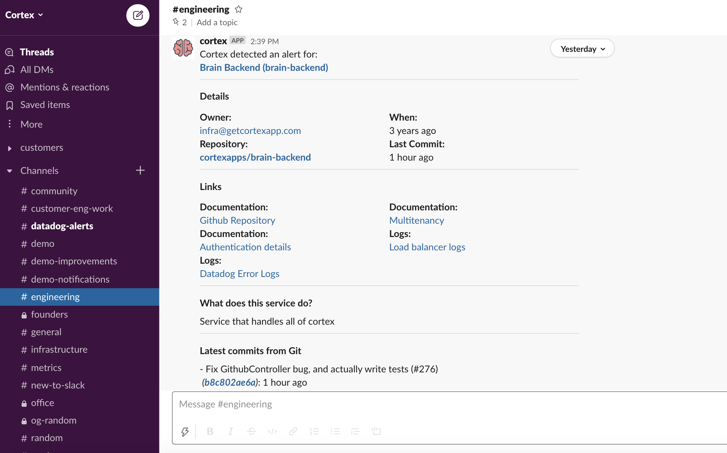Toggle strikethrough formatting
The image size is (727, 453).
pyautogui.click(x=251, y=431)
